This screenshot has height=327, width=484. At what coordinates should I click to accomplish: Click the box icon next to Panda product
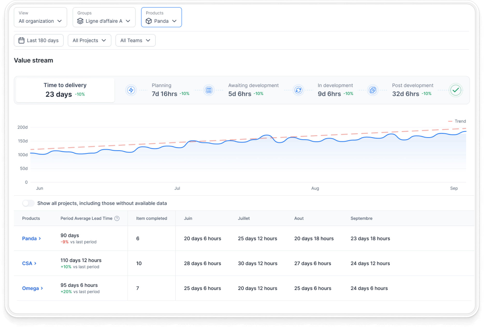click(149, 21)
